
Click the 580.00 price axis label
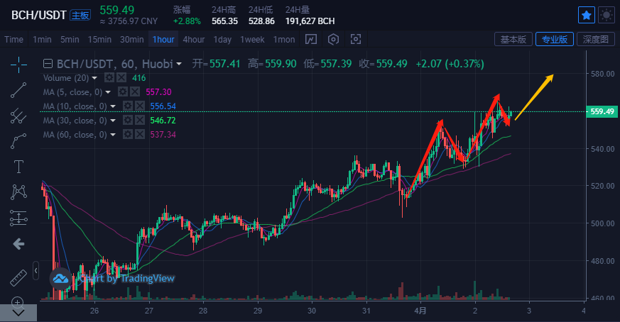point(603,74)
